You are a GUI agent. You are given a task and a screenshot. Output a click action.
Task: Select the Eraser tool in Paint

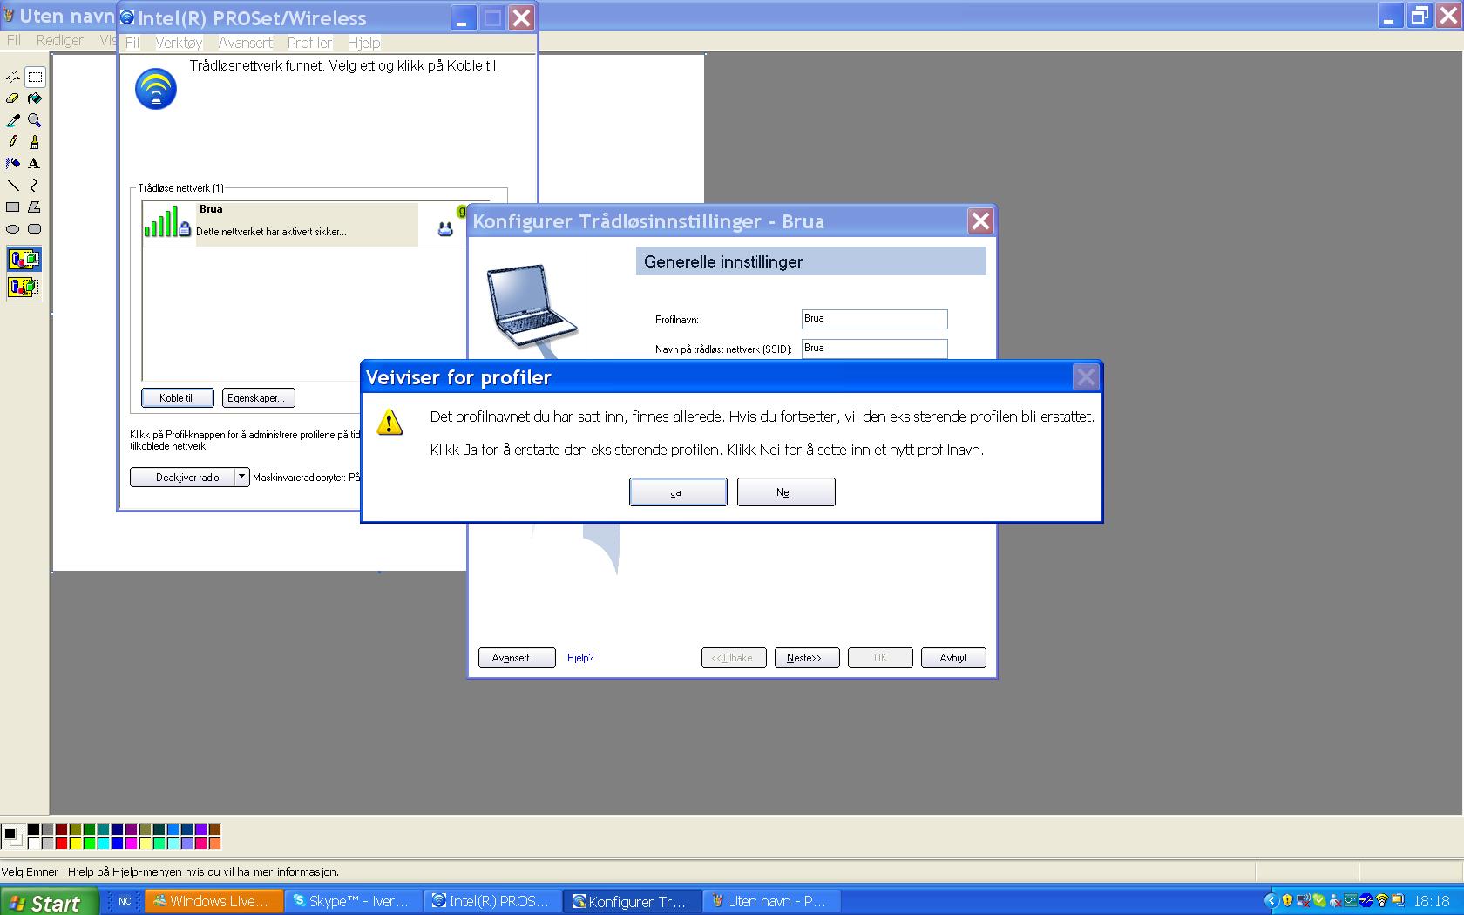tap(13, 98)
